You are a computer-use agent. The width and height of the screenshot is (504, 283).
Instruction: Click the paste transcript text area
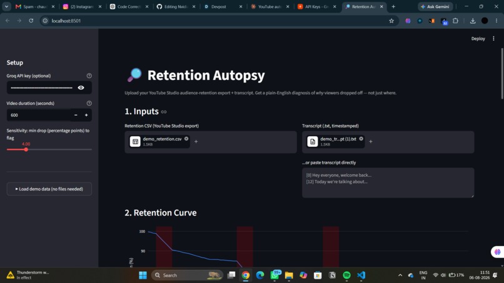coord(388,182)
